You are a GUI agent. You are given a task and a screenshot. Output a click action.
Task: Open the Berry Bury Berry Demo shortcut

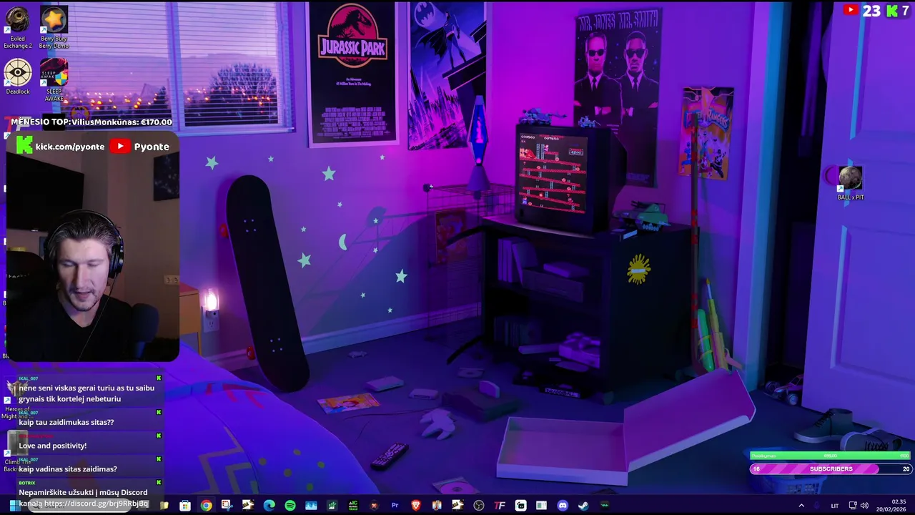click(54, 28)
